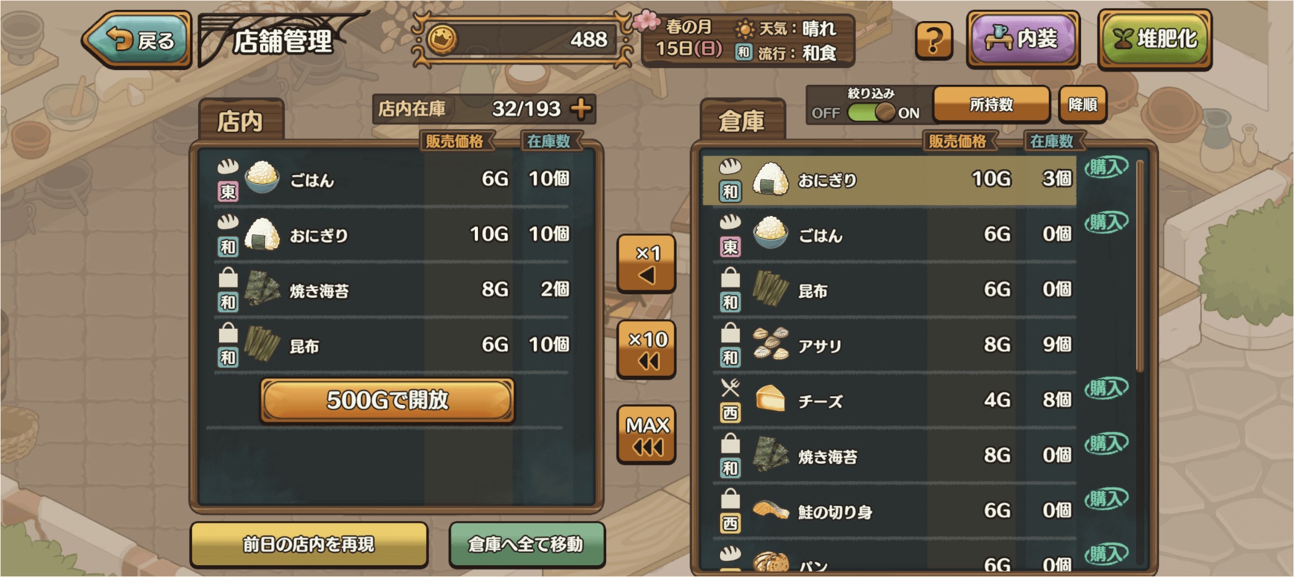Select the ×1 transfer quantity button

pyautogui.click(x=646, y=264)
